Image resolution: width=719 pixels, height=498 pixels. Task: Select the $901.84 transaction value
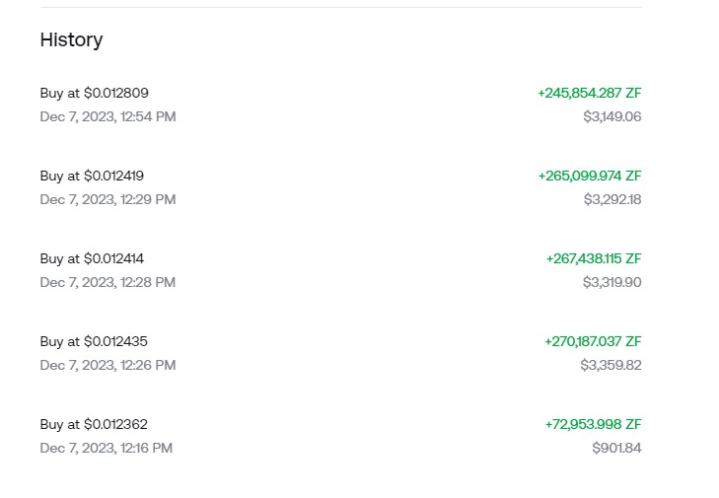point(616,448)
